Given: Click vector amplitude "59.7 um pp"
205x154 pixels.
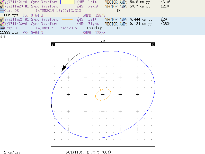Looking at the screenshot, I should pos(140,6).
